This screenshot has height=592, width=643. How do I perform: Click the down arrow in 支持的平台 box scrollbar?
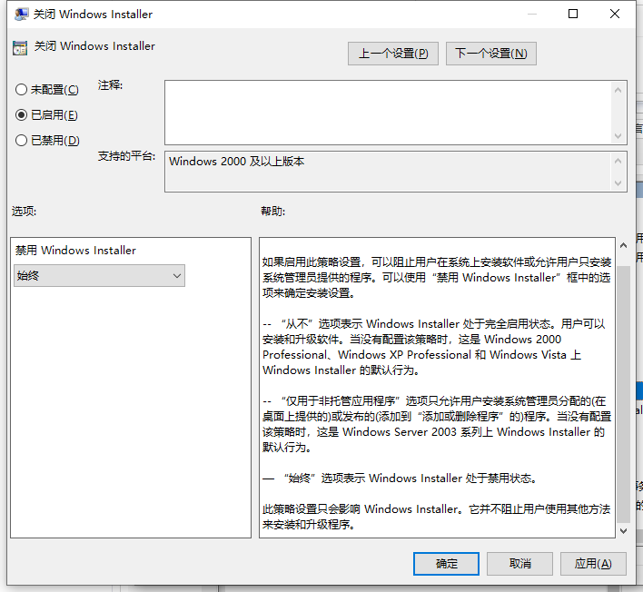619,183
